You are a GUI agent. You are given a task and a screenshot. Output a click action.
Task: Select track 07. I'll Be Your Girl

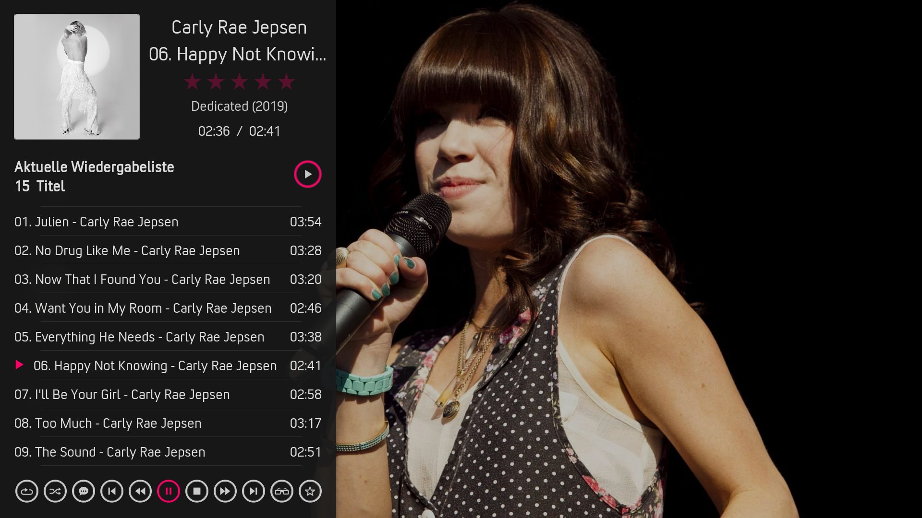tap(168, 394)
